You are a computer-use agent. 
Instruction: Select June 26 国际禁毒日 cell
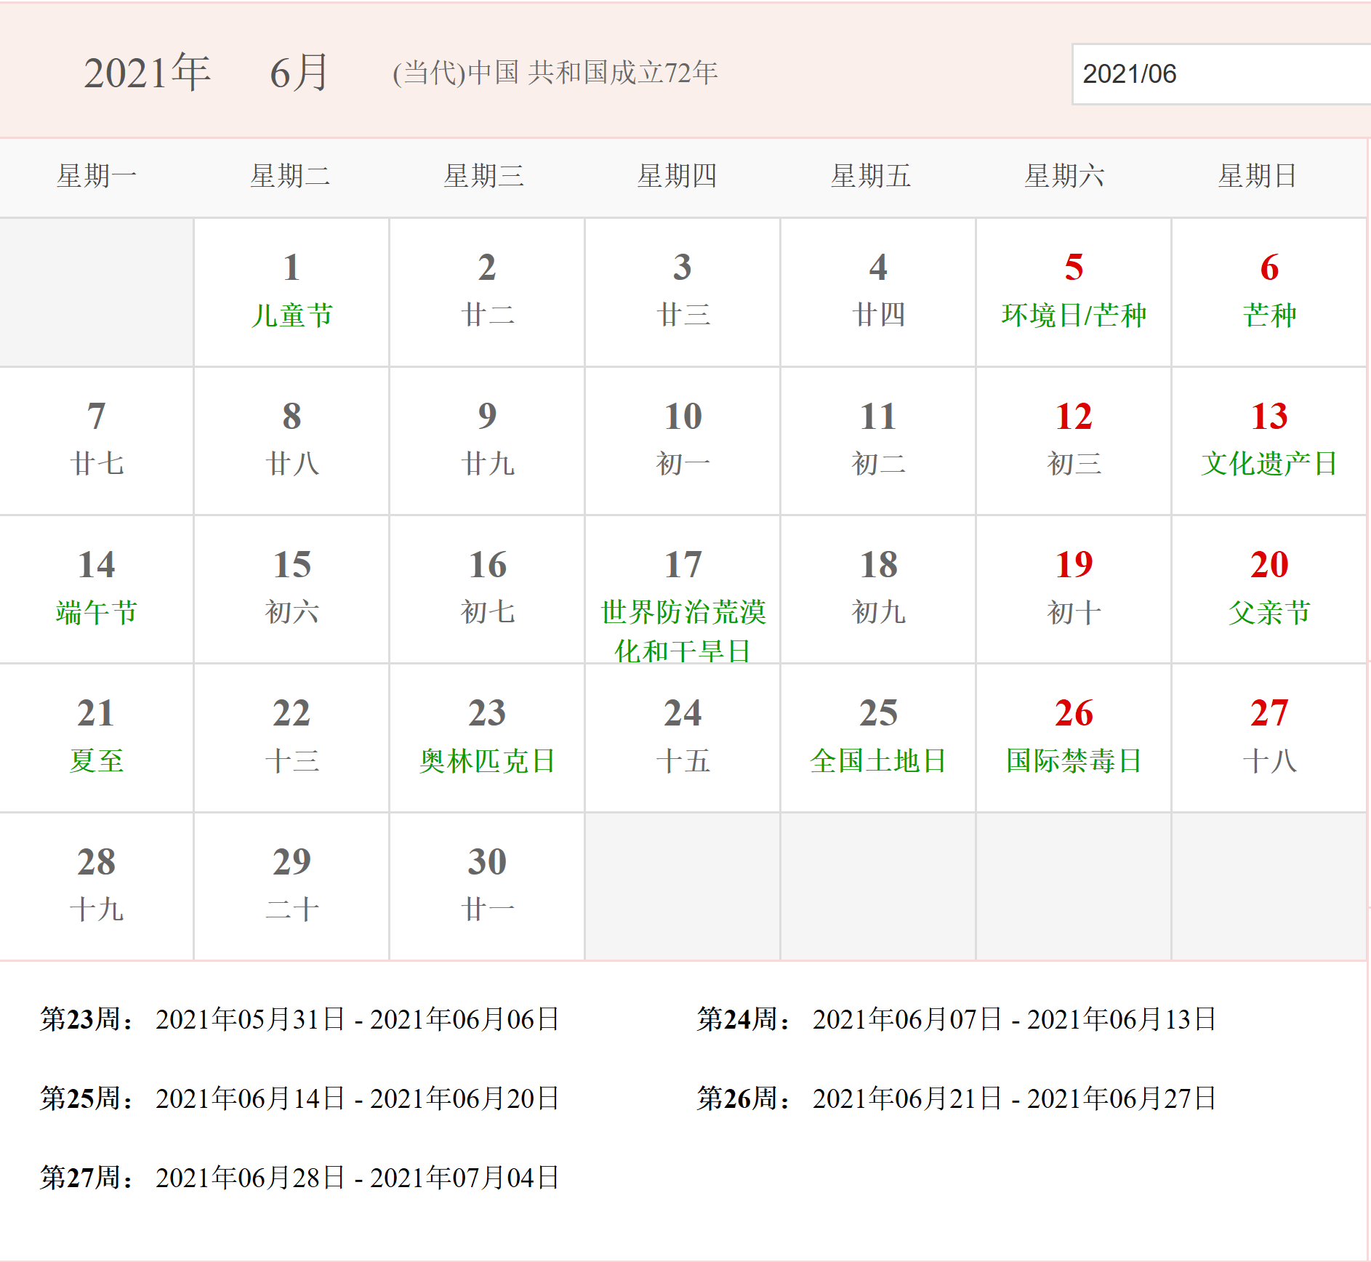click(1074, 738)
